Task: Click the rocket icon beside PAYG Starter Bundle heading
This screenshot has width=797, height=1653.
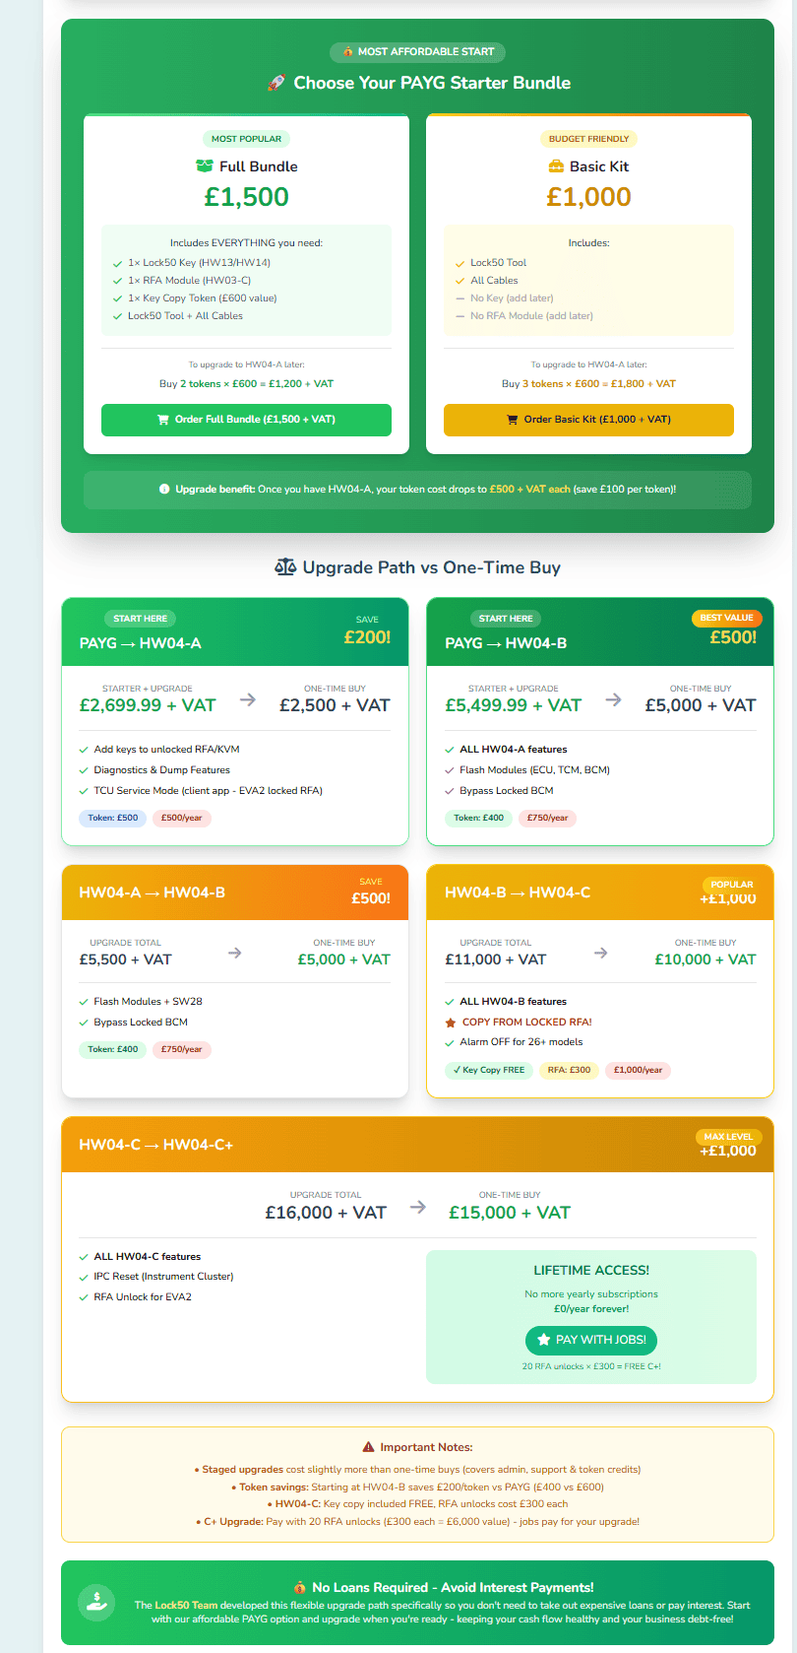Action: (x=276, y=83)
